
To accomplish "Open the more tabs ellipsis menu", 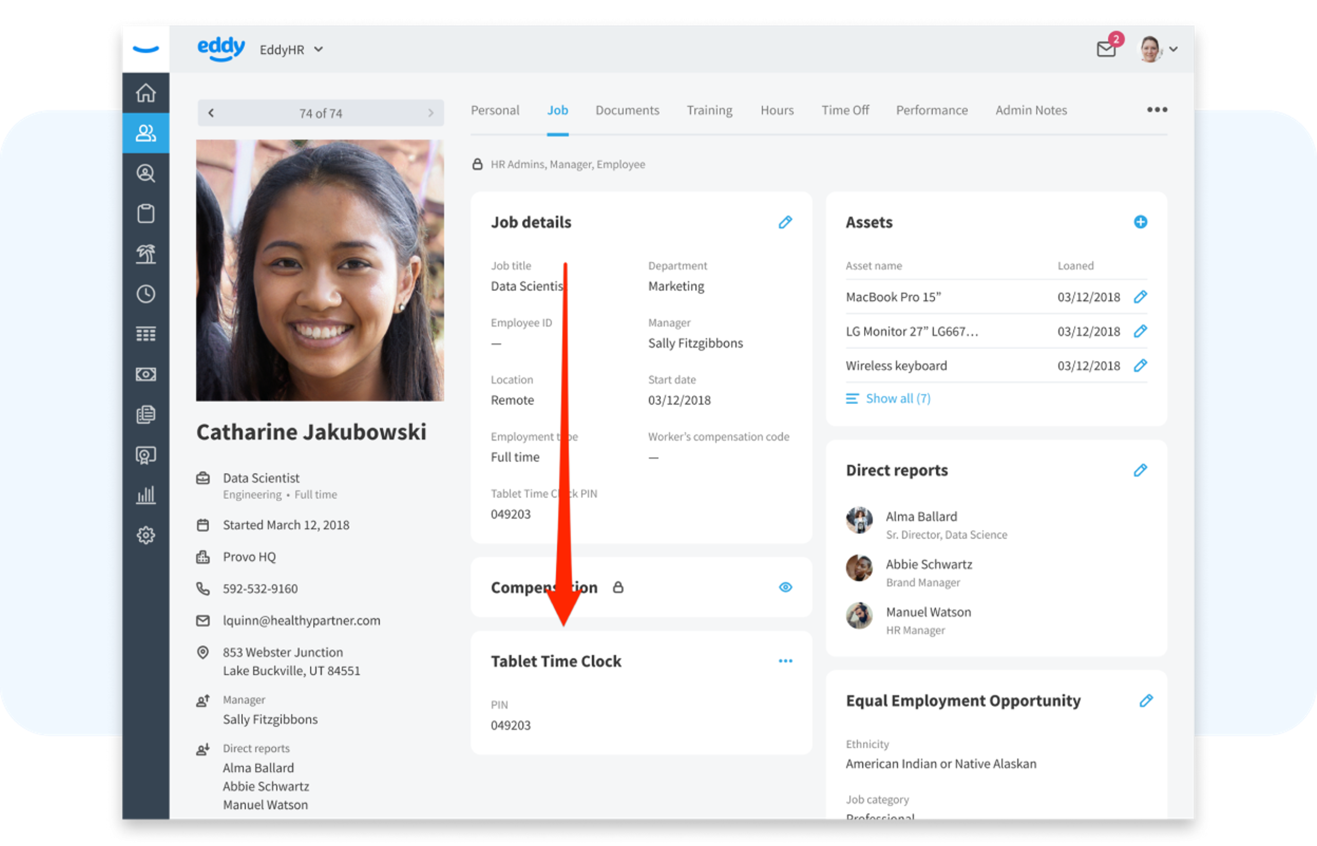I will [1157, 110].
